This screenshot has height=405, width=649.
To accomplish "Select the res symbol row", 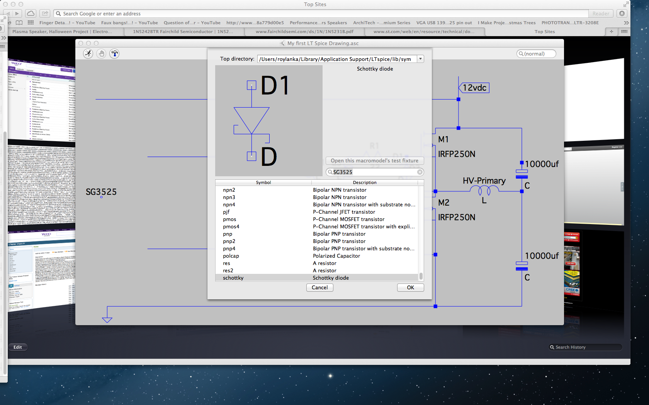I will coord(317,263).
